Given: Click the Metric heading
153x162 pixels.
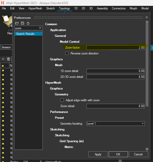Looking at the screenshot, I should [69, 147].
